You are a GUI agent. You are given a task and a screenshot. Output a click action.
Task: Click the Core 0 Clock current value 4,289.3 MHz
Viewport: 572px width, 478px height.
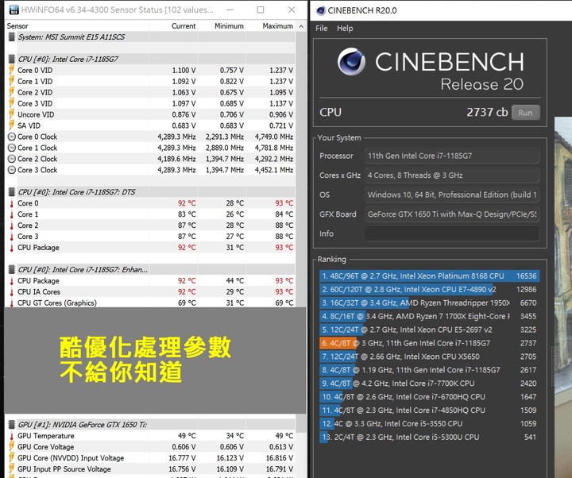[176, 137]
